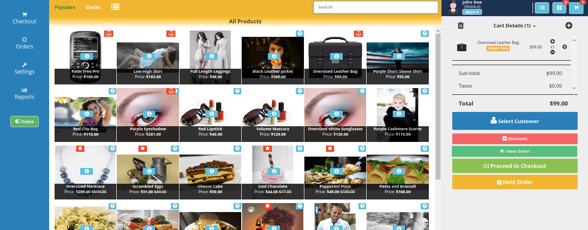Click the info icon on Palm Treo Pro
The image size is (588, 230).
tap(87, 56)
